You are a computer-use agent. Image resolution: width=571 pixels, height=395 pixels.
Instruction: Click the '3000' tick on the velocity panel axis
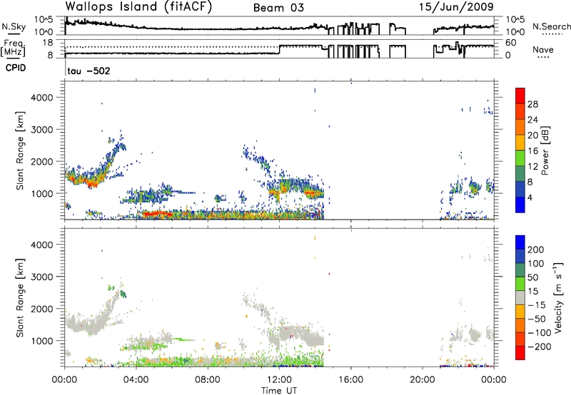pyautogui.click(x=42, y=277)
